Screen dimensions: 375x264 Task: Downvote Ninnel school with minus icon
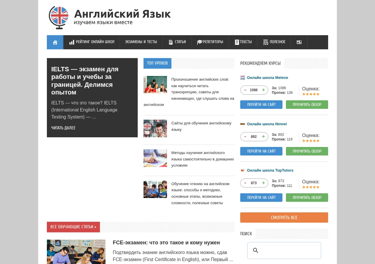tap(245, 137)
